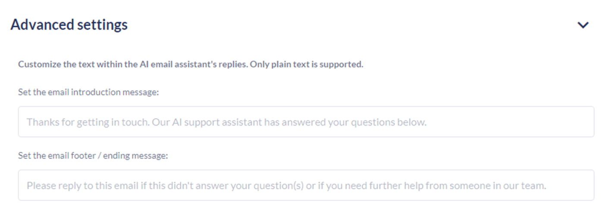Collapse the Advanced settings section chevron
The height and width of the screenshot is (213, 606).
pyautogui.click(x=583, y=25)
